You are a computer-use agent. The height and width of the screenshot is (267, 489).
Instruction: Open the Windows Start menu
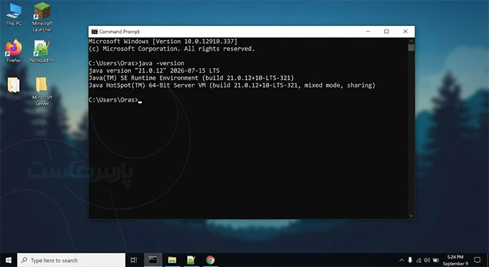point(8,260)
